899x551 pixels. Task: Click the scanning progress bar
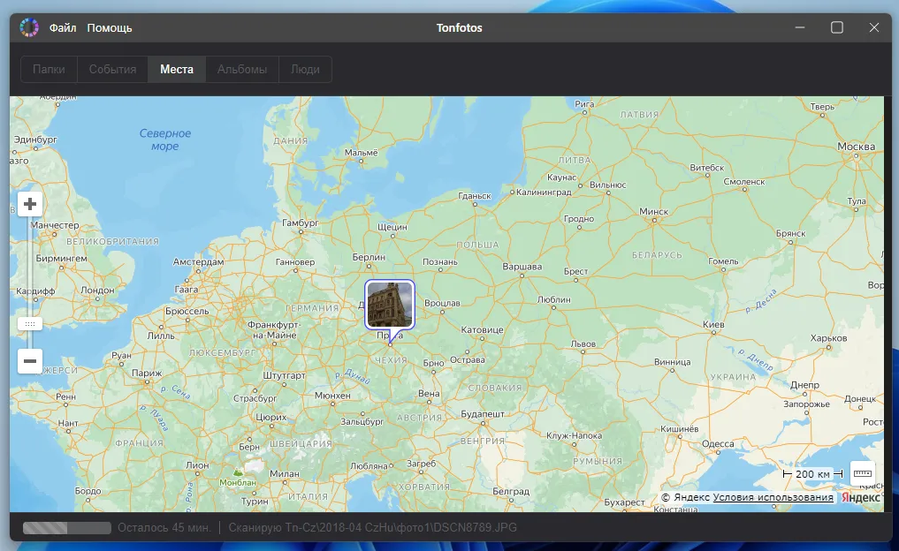tap(65, 527)
